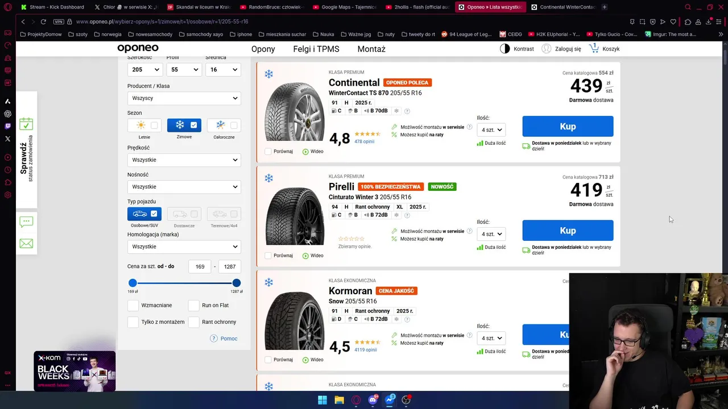Enable the Wzmacniane checkbox
This screenshot has height=409, width=728.
133,305
